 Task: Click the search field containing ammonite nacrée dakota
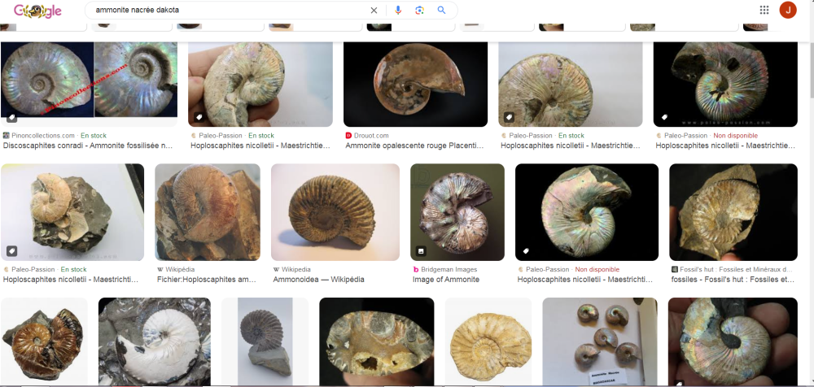point(228,11)
